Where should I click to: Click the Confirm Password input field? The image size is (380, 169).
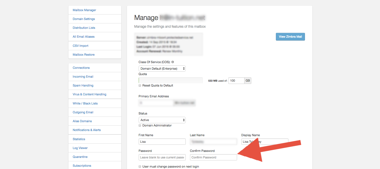click(213, 157)
